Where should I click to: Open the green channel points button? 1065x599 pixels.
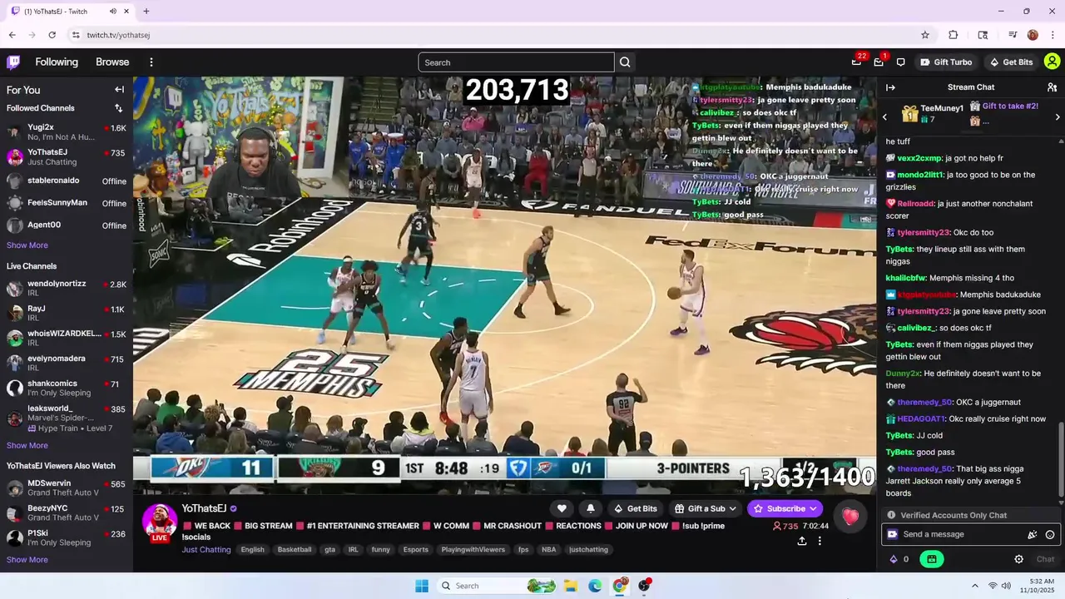pyautogui.click(x=931, y=559)
